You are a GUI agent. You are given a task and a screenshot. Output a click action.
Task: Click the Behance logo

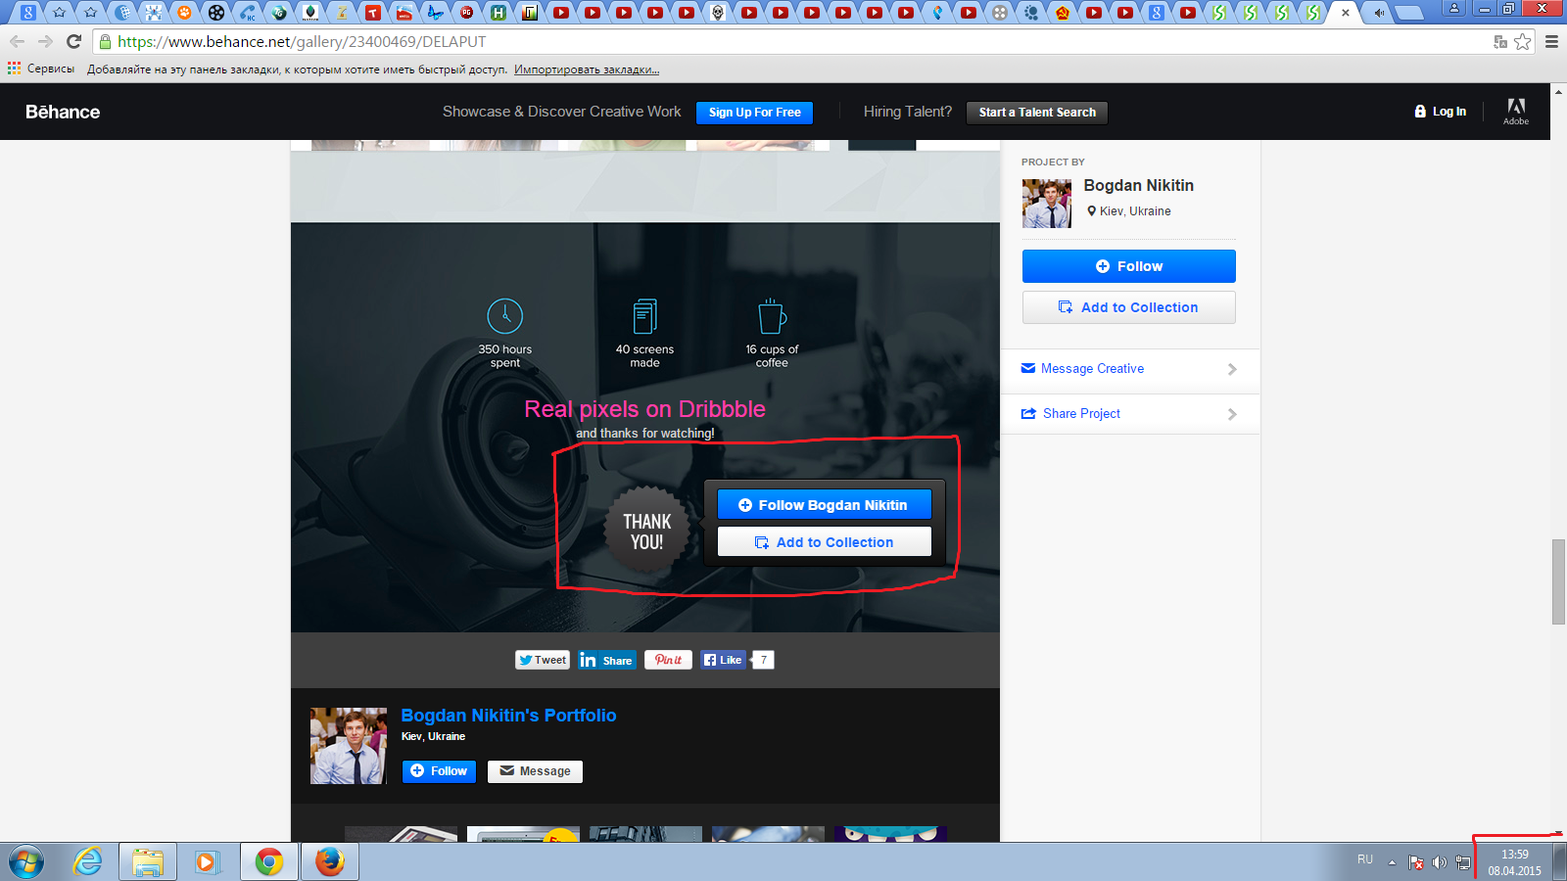coord(63,112)
